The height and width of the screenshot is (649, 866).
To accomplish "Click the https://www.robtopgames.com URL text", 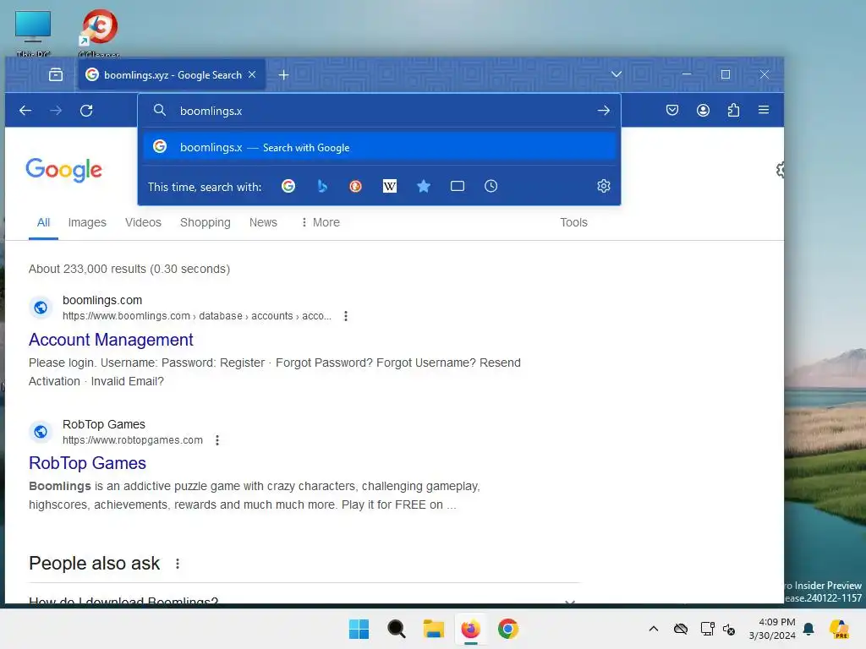I will coord(133,440).
